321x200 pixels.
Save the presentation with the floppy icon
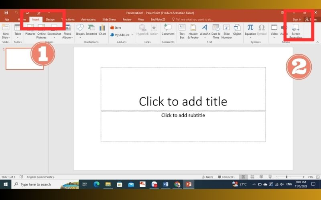click(6, 13)
